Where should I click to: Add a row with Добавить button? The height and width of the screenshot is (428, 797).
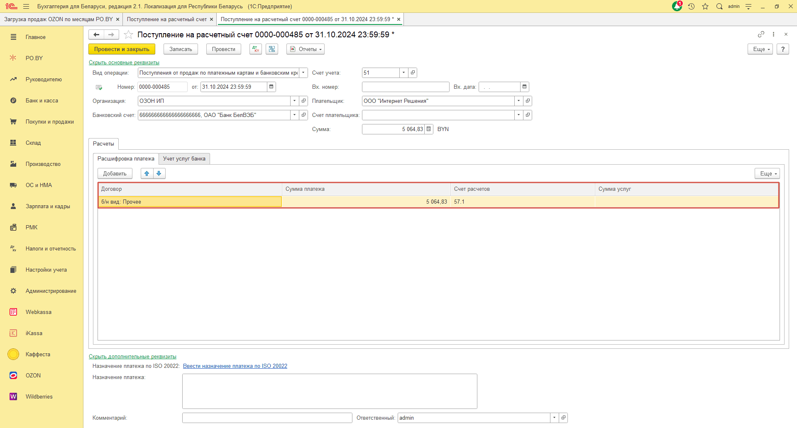coord(115,173)
